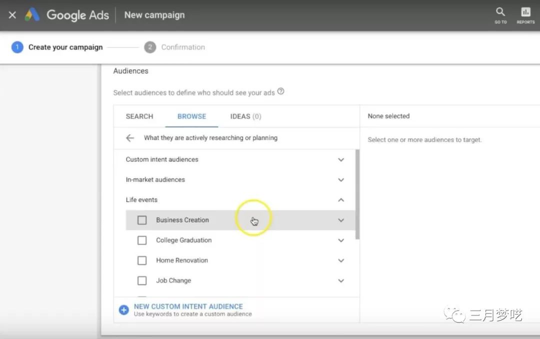Screen dimensions: 540x339
Task: Click step 1 Create your campaign circle
Action: [17, 47]
